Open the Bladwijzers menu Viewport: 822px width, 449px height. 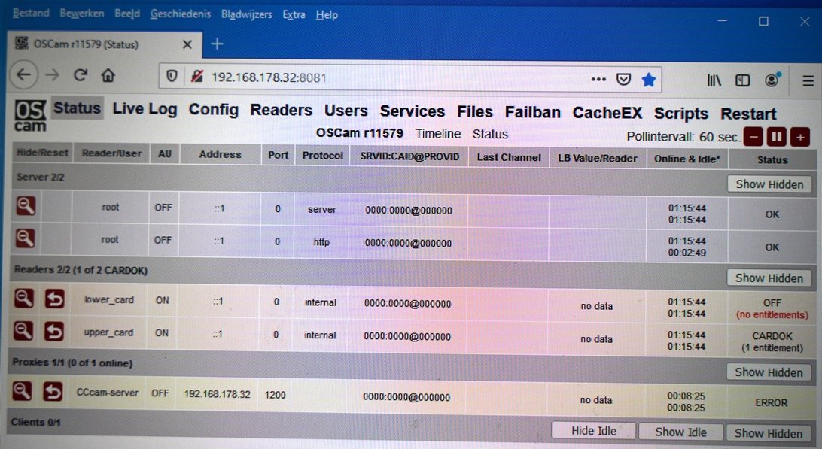pyautogui.click(x=246, y=14)
